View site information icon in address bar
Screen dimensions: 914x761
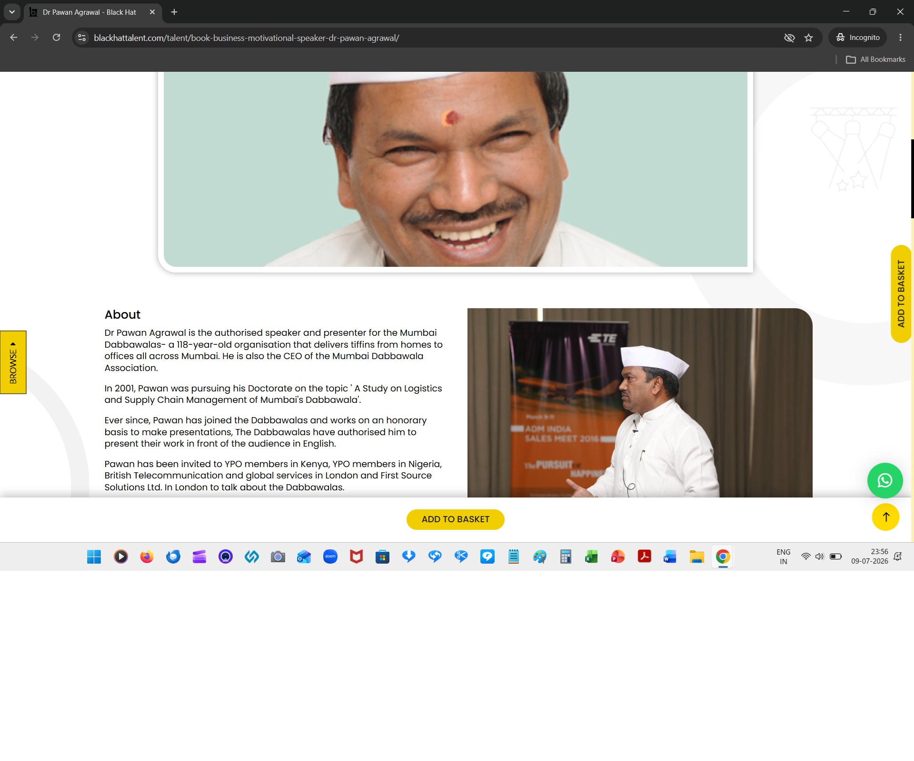pyautogui.click(x=82, y=38)
